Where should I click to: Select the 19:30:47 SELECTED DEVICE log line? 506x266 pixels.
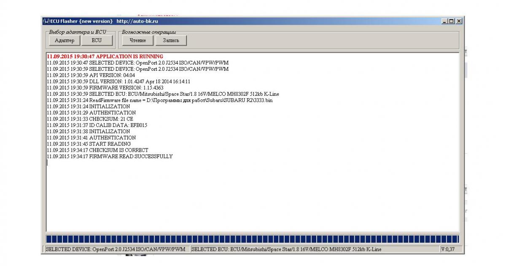click(138, 62)
